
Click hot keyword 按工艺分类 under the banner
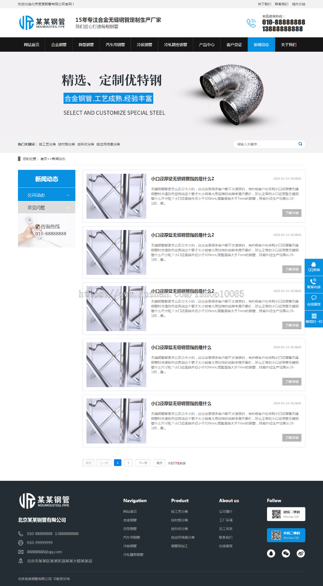pos(47,144)
